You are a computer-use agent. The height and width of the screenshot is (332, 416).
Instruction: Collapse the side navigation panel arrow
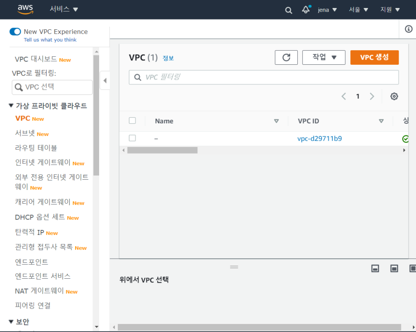point(105,80)
